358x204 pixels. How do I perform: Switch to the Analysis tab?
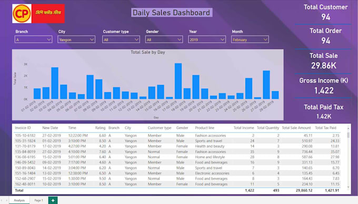coord(19,200)
